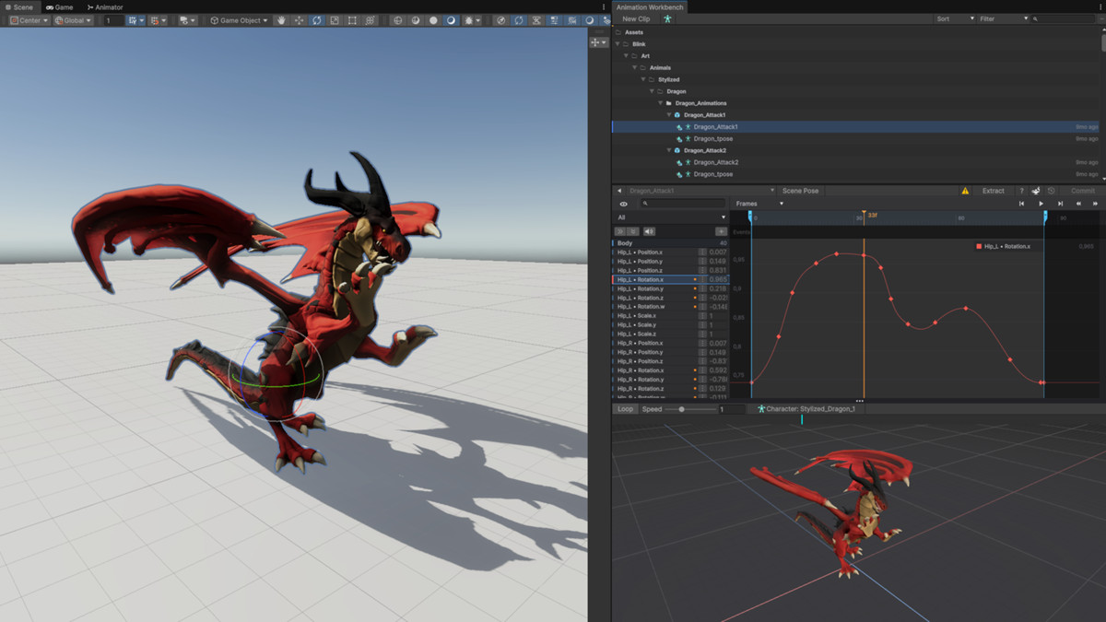Image resolution: width=1106 pixels, height=622 pixels.
Task: Click the orange 33f playhead marker
Action: click(864, 216)
